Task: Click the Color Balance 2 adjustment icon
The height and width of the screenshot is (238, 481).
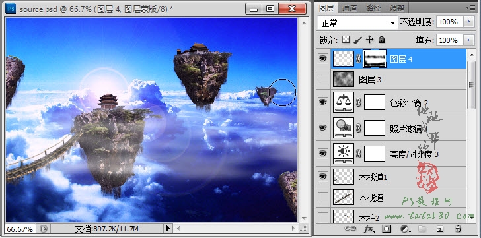Action: [x=344, y=102]
